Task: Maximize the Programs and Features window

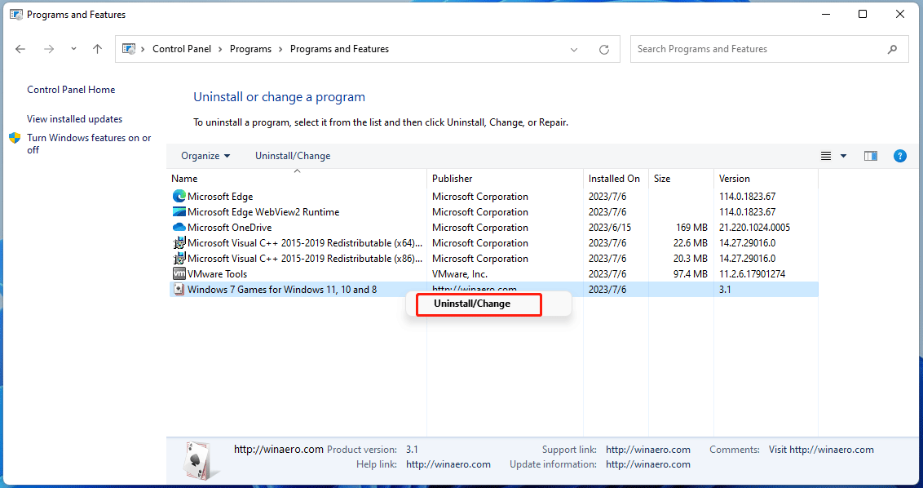Action: click(863, 14)
